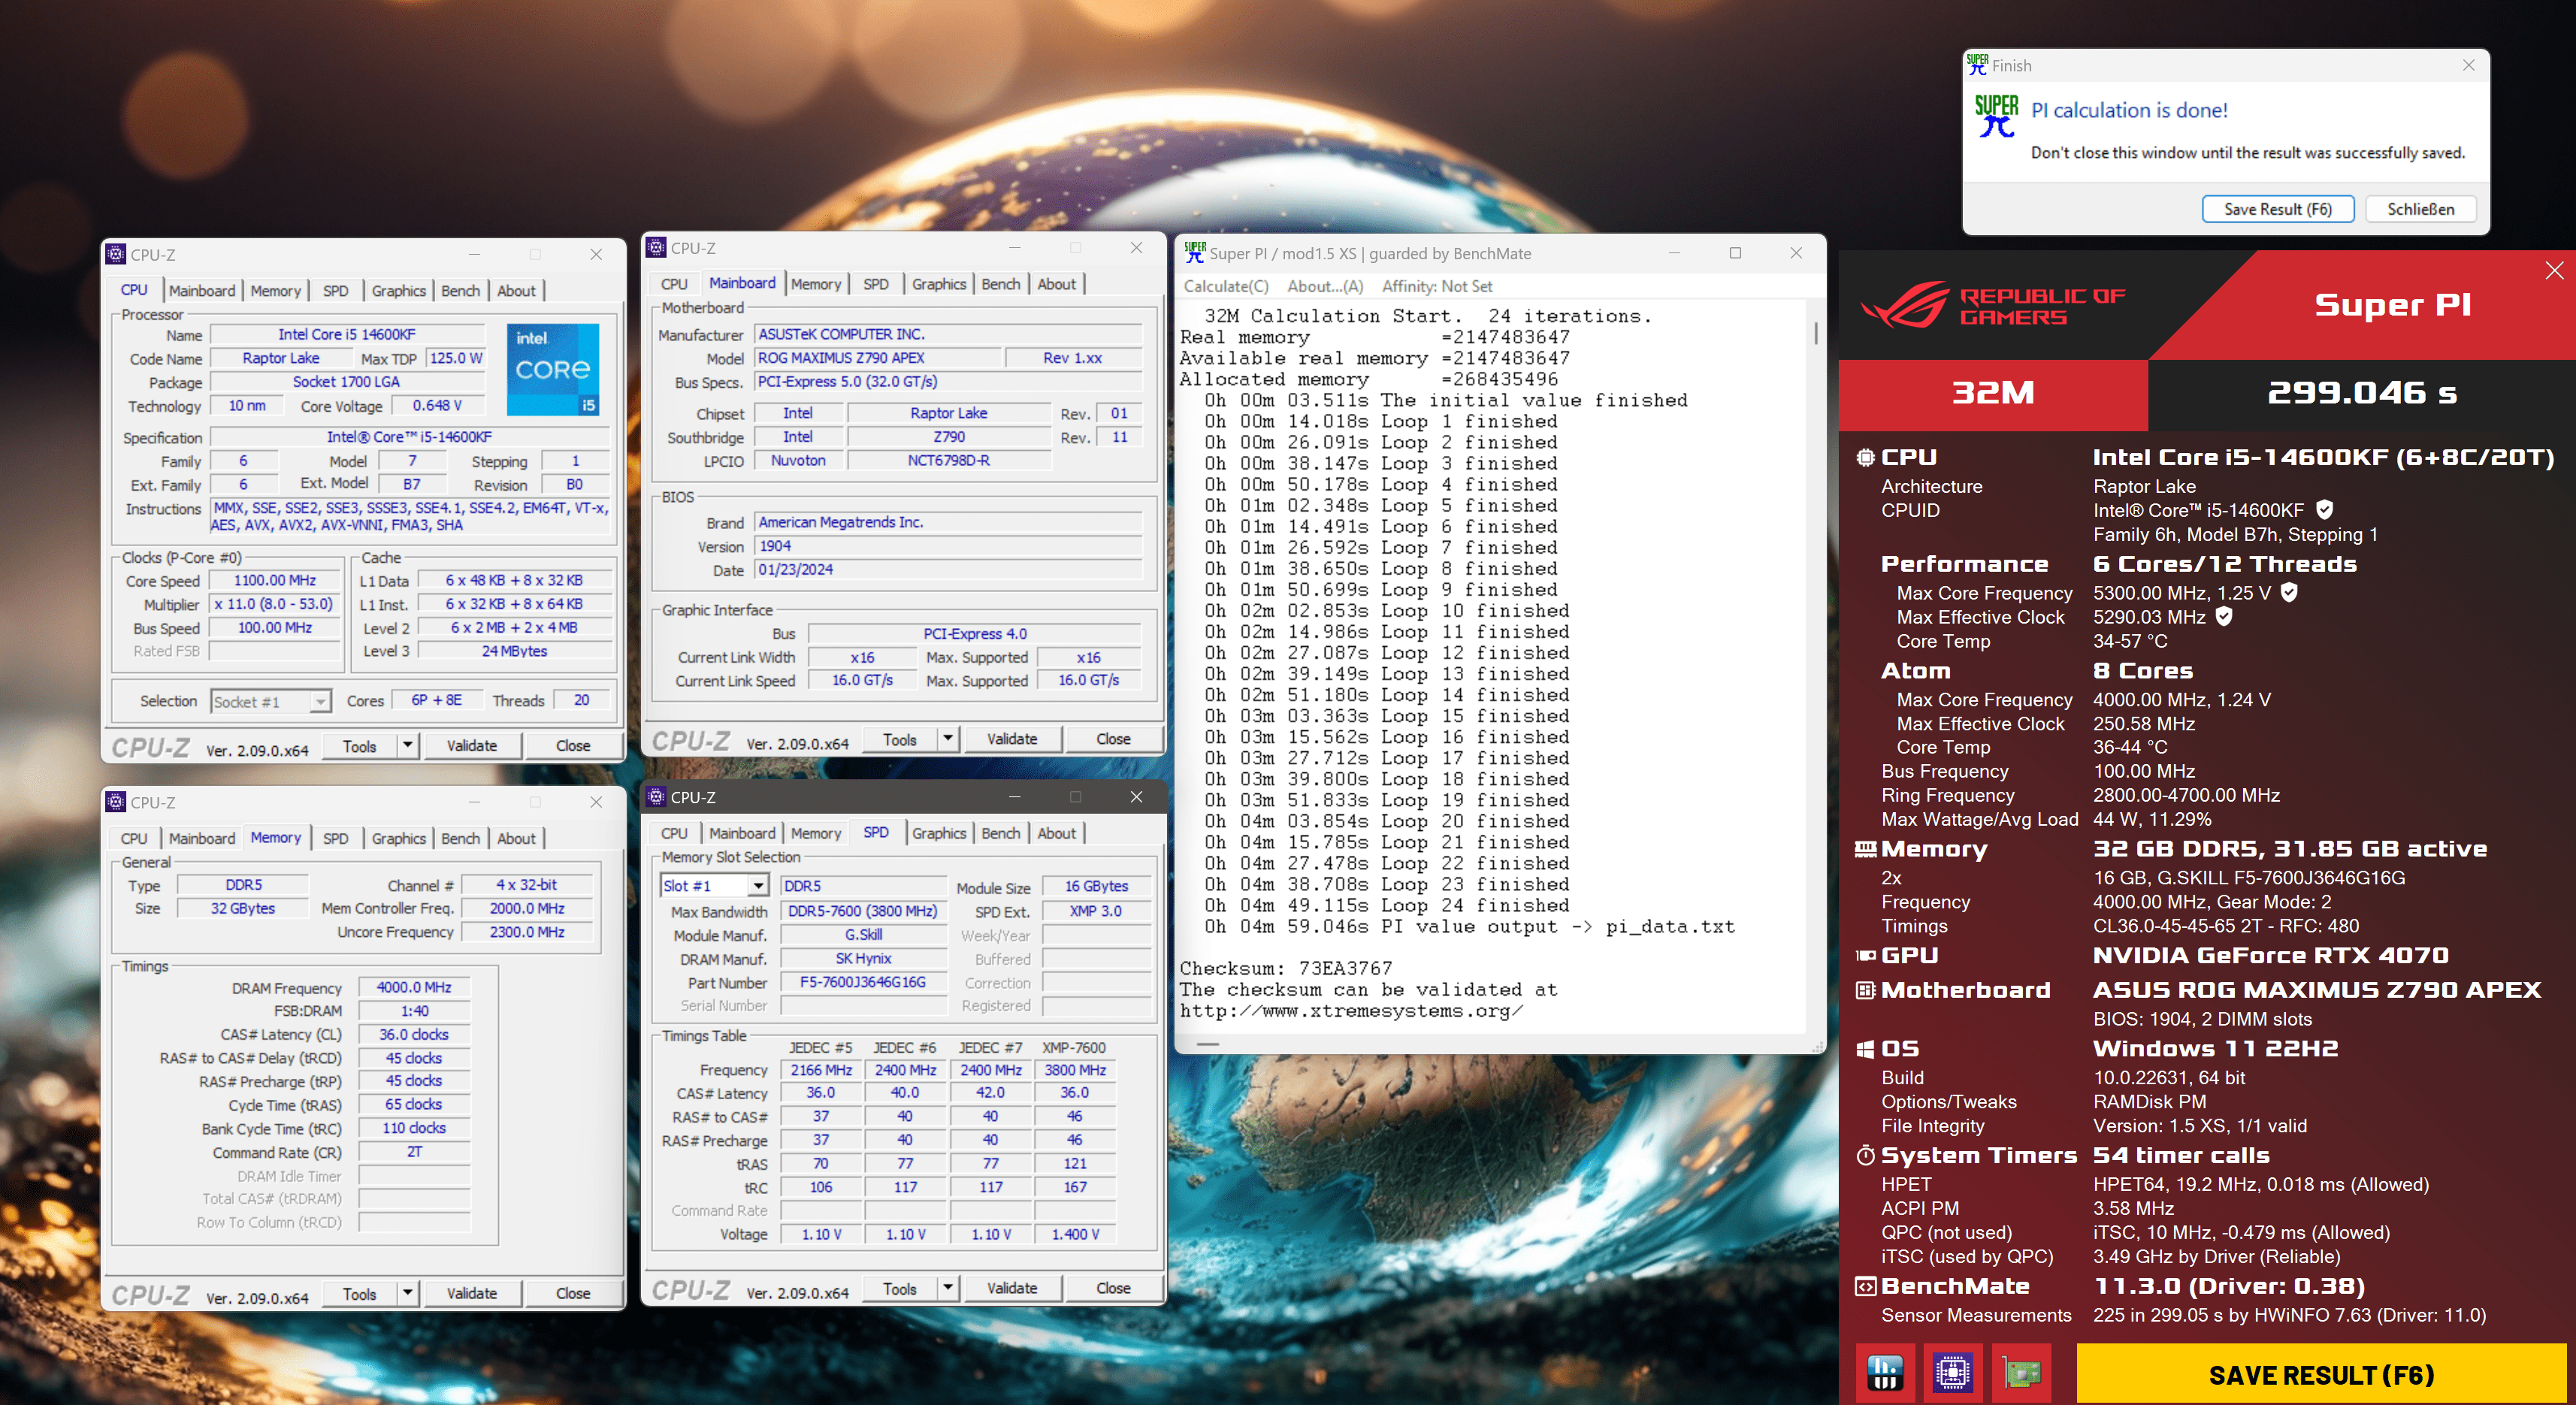
Task: Click the Republic of Gamers logo
Action: [x=1993, y=306]
